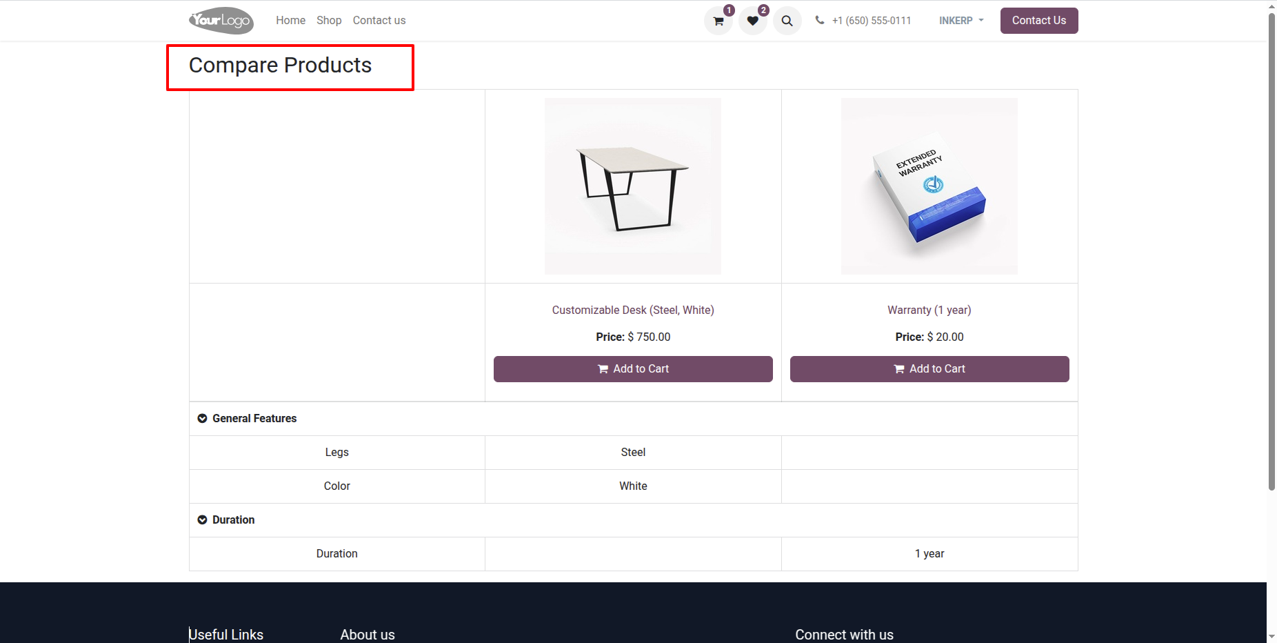This screenshot has width=1277, height=643.
Task: Go to the Home menu item
Action: (290, 21)
